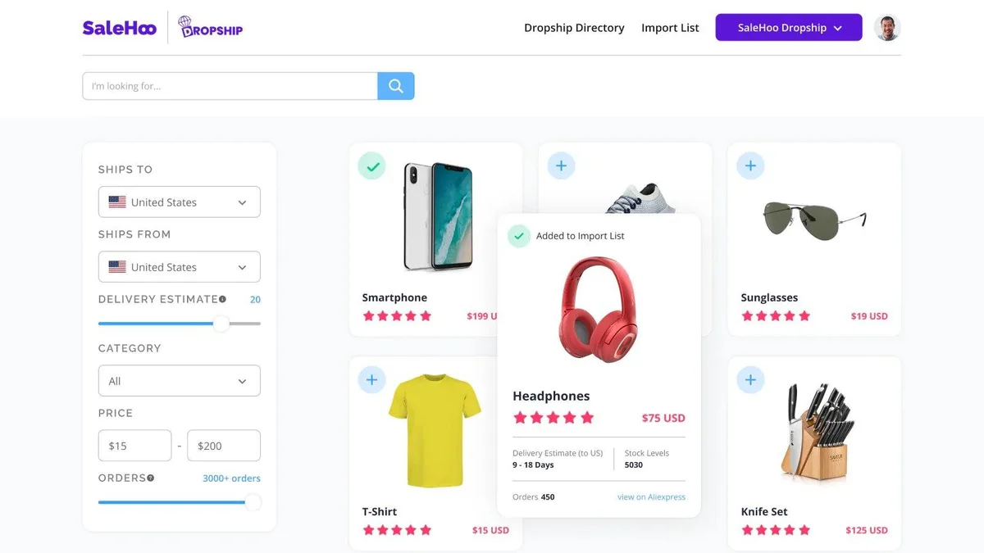Open the Ships From country dropdown

point(180,267)
